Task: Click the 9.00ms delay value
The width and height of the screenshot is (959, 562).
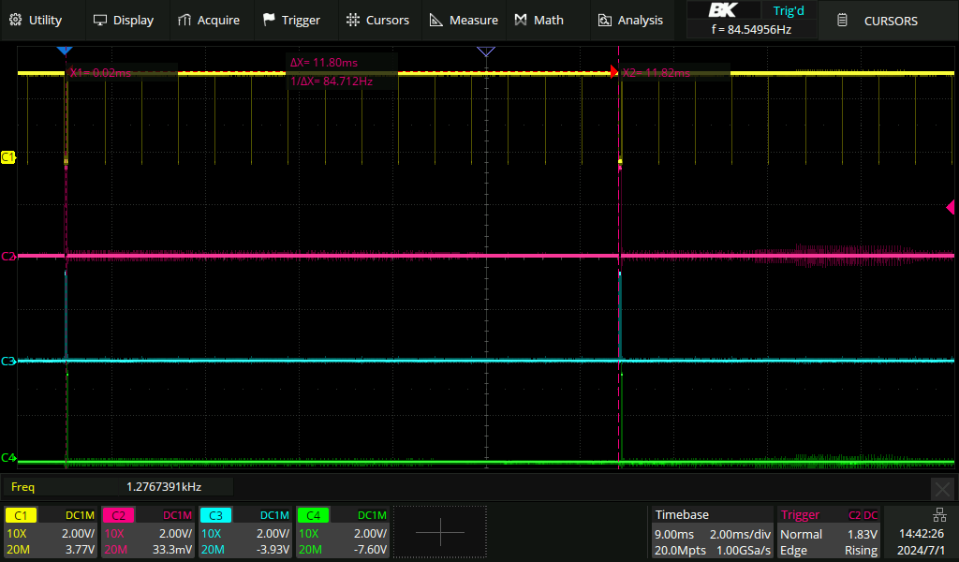Action: click(x=674, y=534)
